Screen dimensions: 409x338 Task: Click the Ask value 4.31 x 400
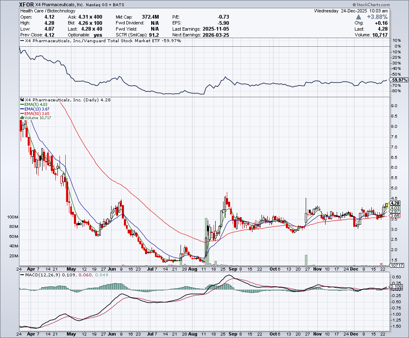[90, 17]
